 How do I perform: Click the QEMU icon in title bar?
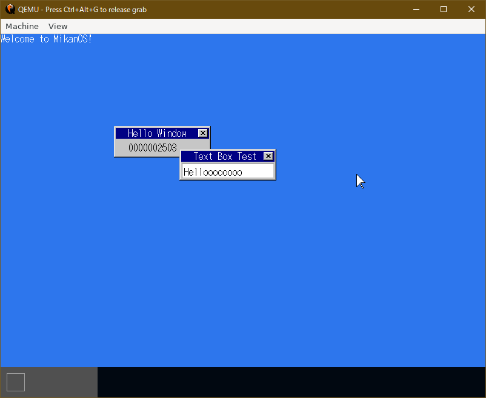pyautogui.click(x=10, y=9)
